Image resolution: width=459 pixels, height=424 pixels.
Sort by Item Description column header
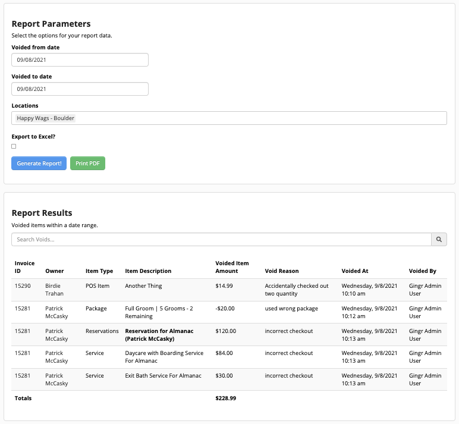148,271
